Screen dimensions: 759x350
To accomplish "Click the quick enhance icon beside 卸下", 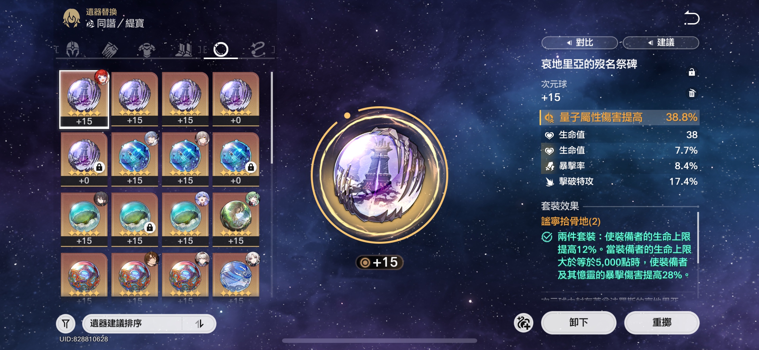I will click(524, 323).
